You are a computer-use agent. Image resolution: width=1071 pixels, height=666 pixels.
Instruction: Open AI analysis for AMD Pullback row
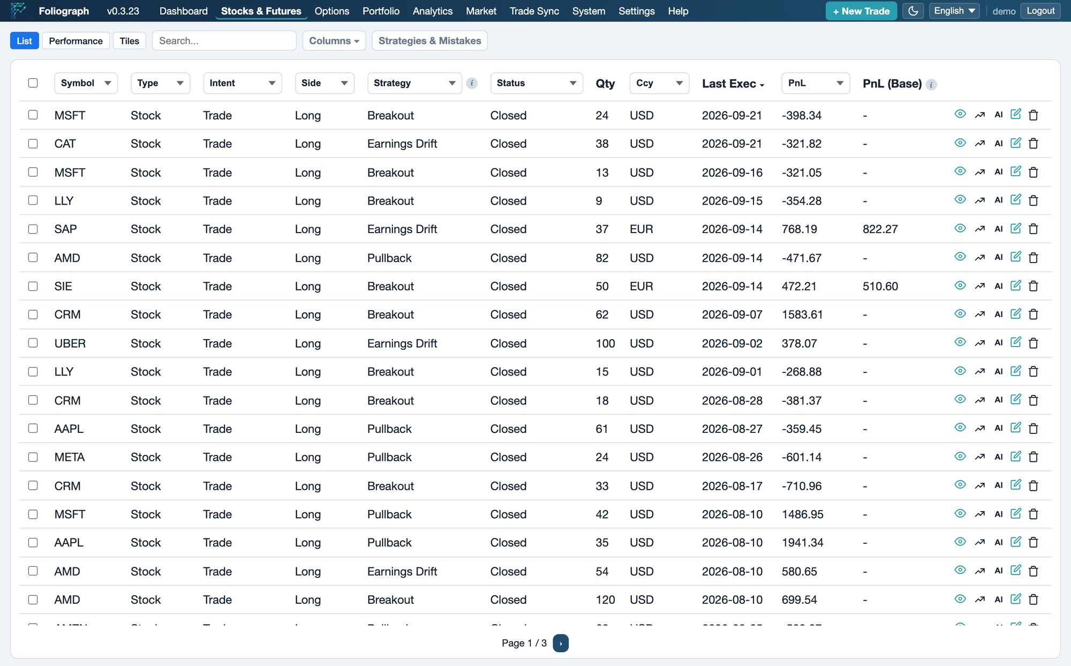pyautogui.click(x=999, y=257)
